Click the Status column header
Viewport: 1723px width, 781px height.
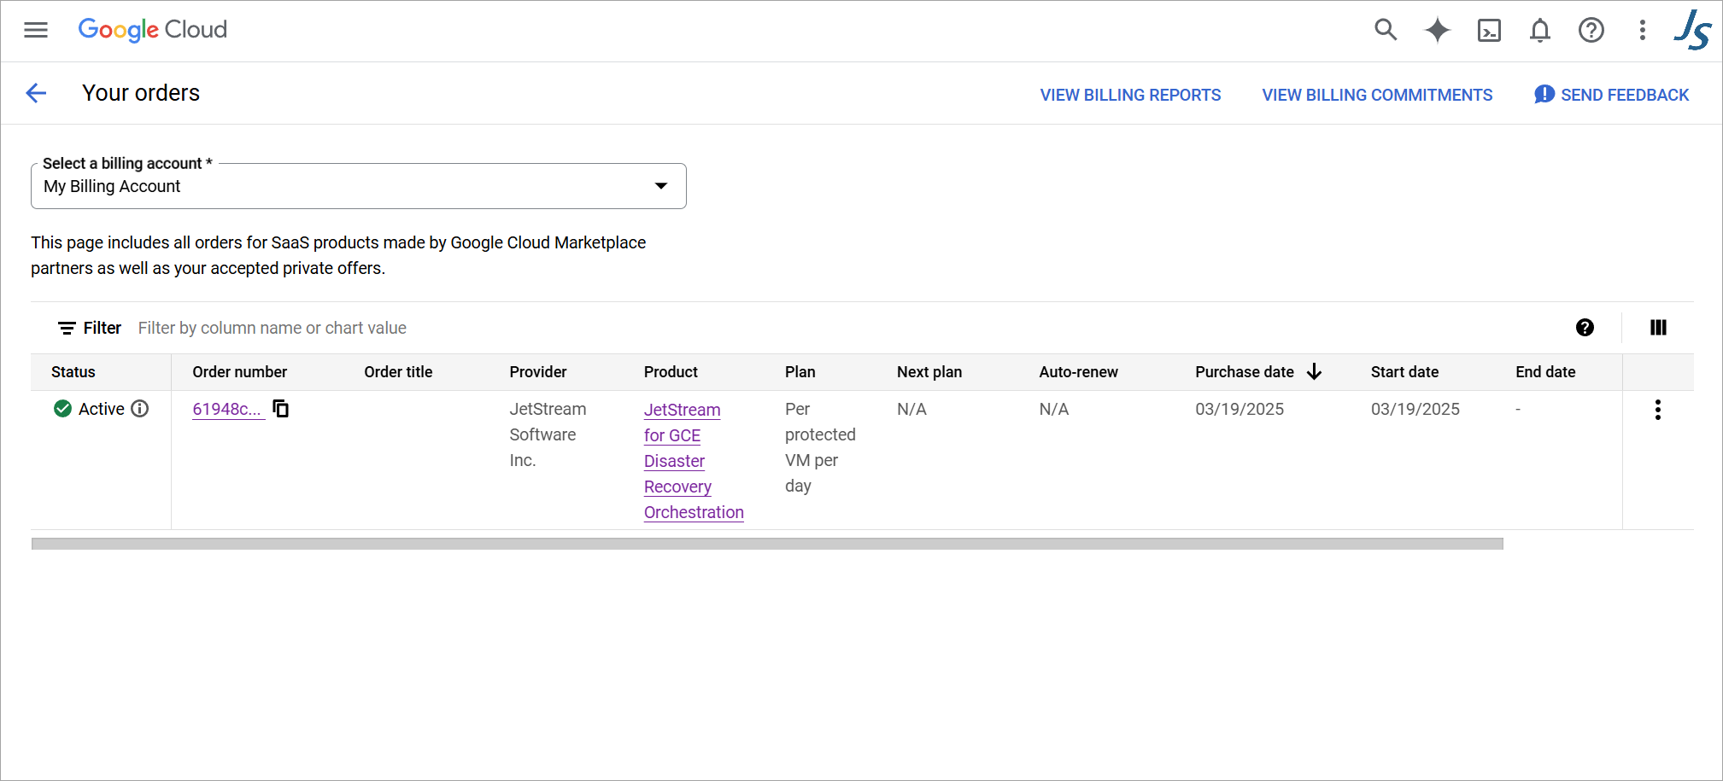[x=73, y=372]
